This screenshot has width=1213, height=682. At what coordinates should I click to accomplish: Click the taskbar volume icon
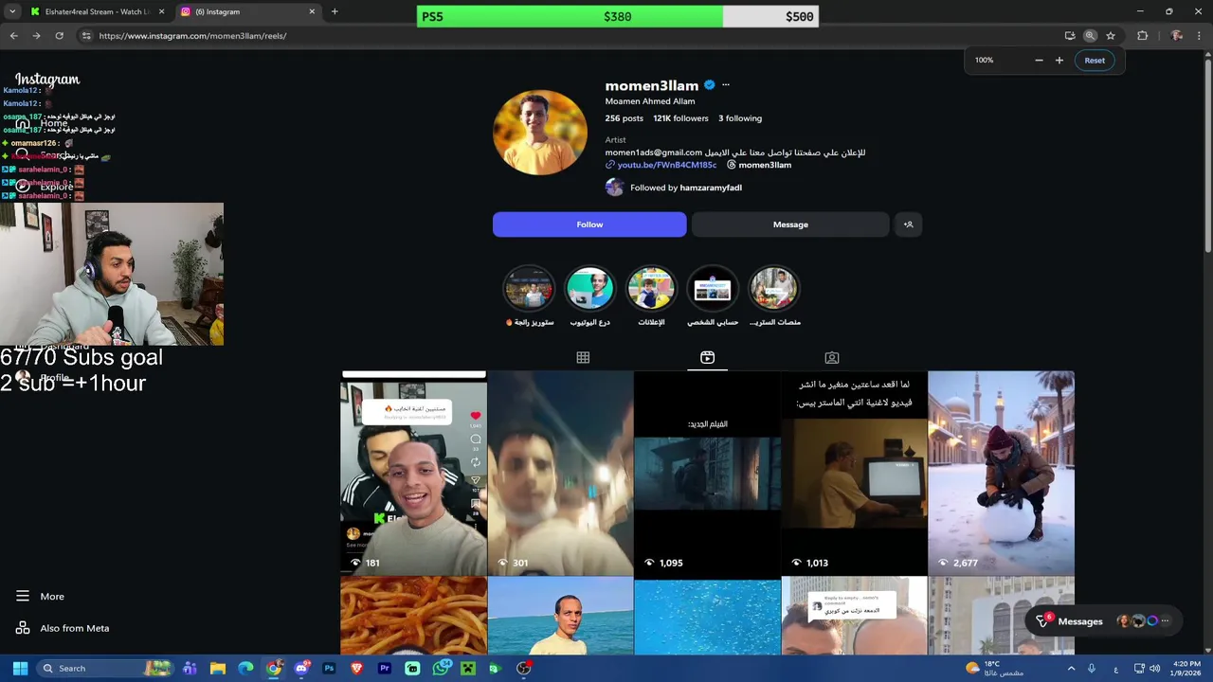(x=1154, y=669)
